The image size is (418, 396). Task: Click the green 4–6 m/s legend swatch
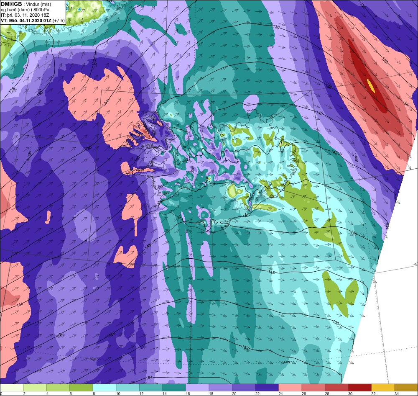(x=58, y=388)
